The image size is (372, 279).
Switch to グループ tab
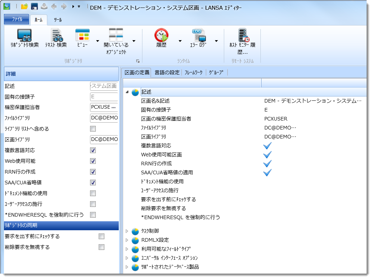[216, 72]
